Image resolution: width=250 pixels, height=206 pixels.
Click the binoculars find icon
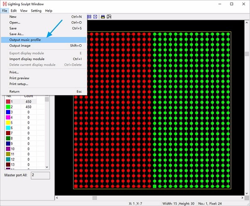(x=103, y=16)
